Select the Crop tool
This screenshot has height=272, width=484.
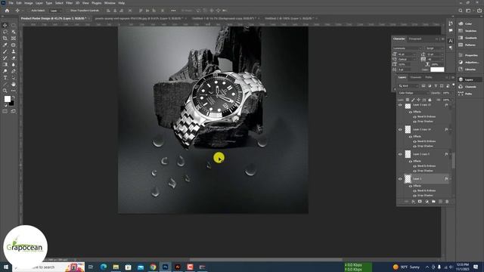tap(5, 39)
